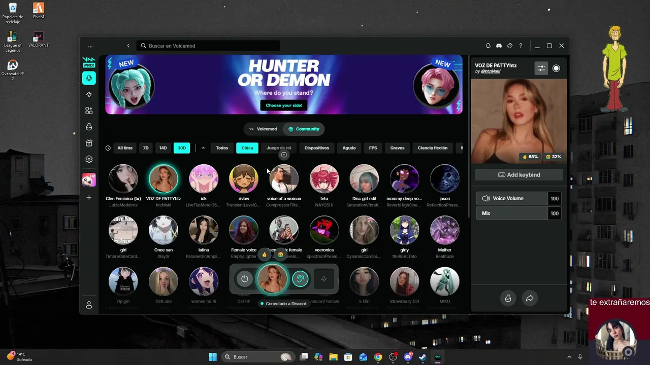The height and width of the screenshot is (365, 650).
Task: Open the blocks-plus sidebar icon
Action: point(89,111)
